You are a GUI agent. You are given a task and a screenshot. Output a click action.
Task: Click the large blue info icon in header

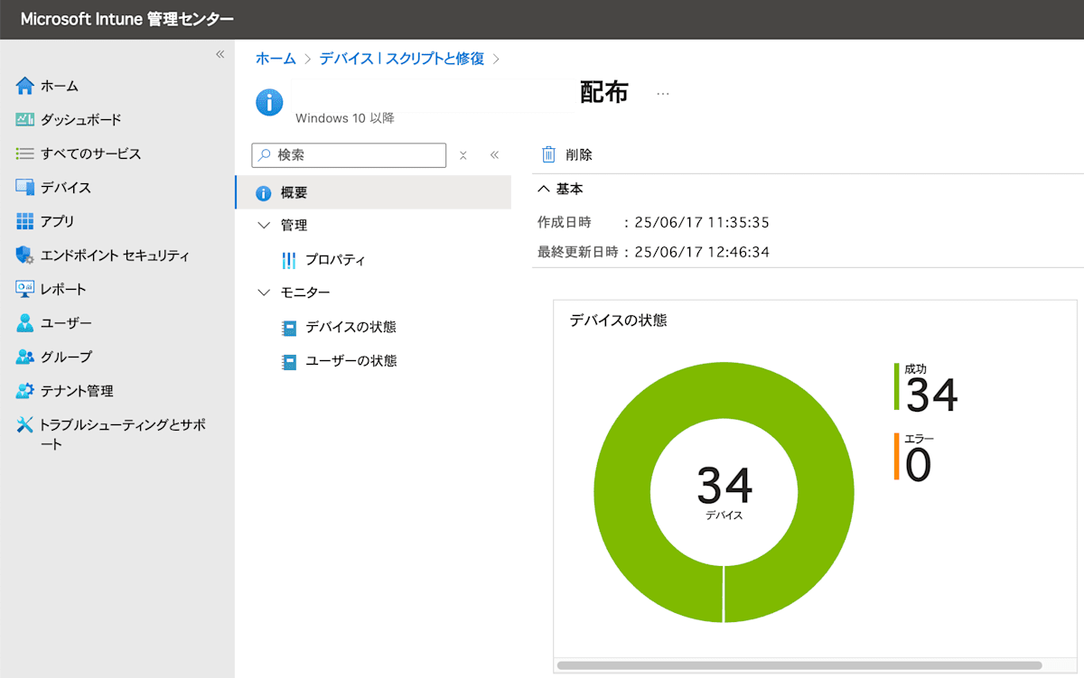[x=269, y=103]
